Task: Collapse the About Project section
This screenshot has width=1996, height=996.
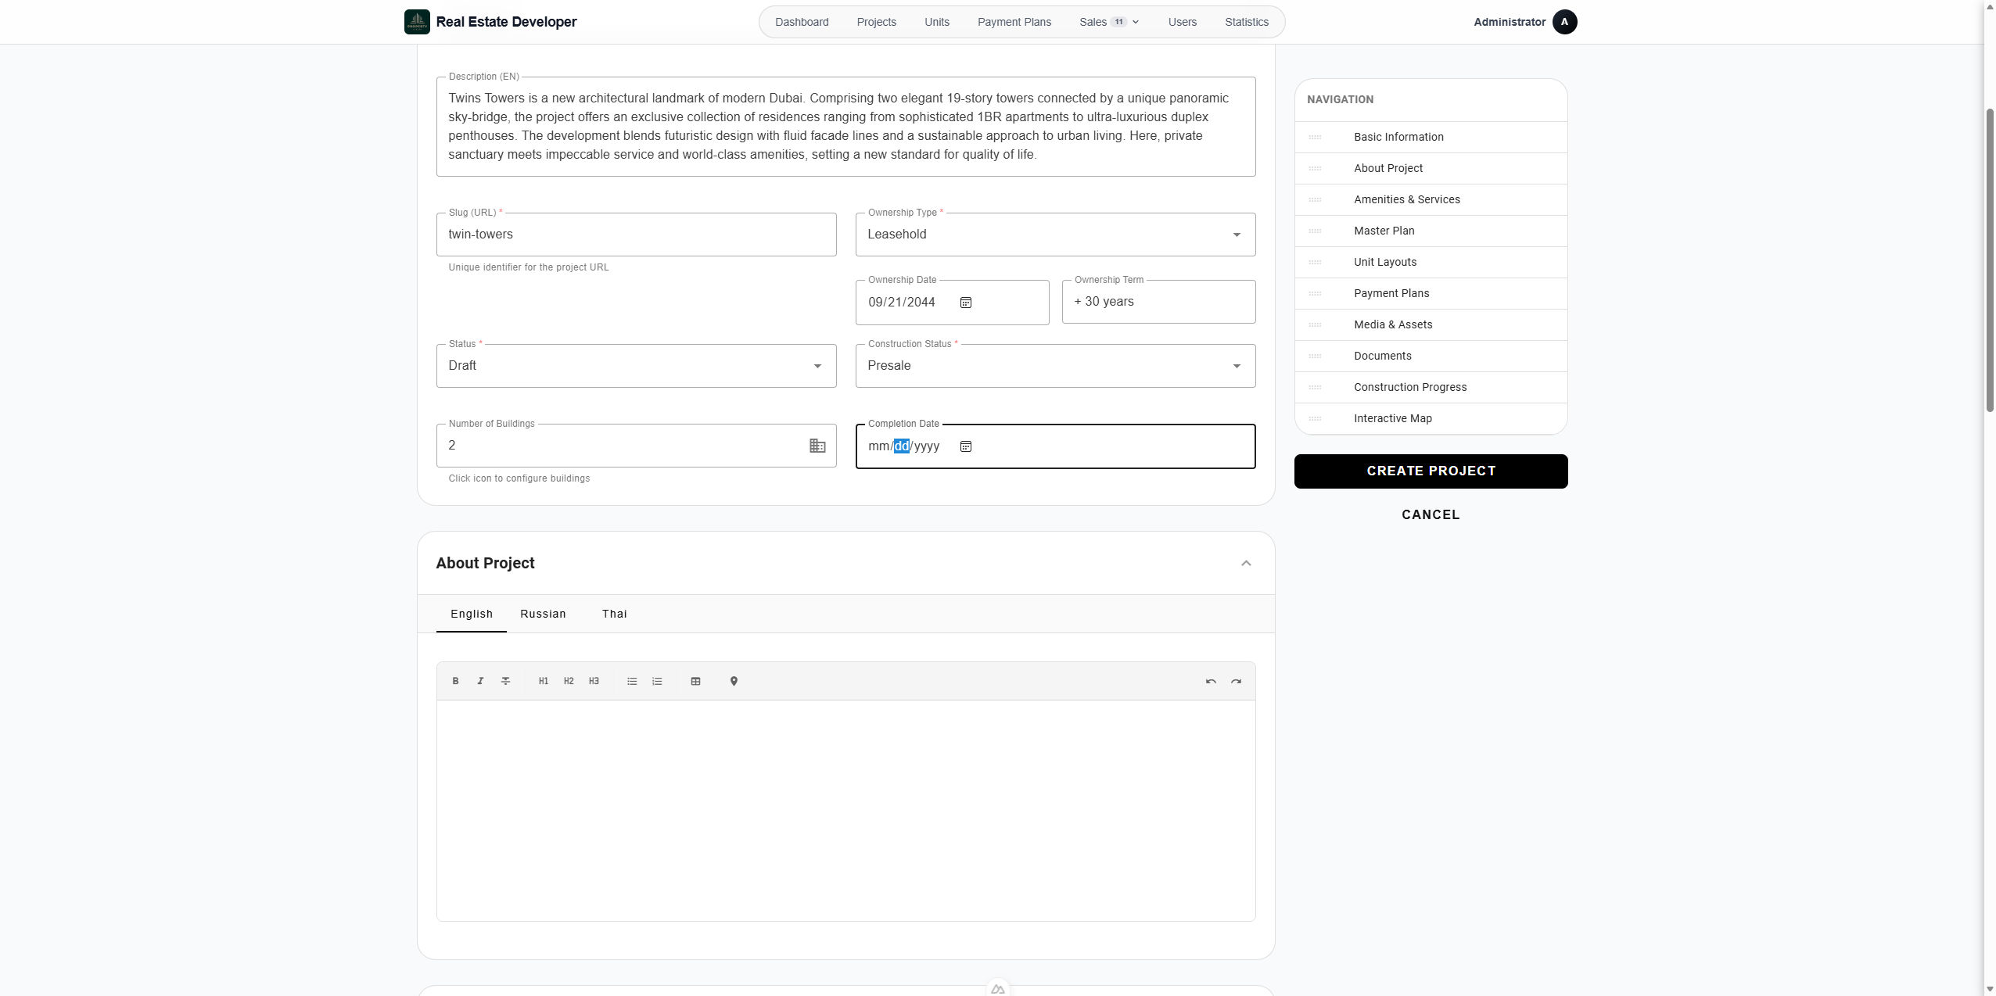Action: click(1246, 564)
